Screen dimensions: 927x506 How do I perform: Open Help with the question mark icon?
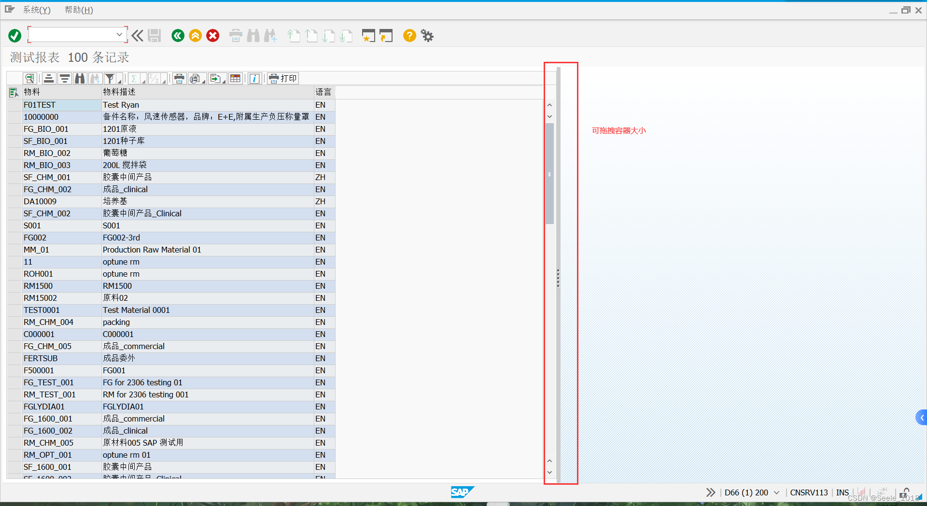click(x=409, y=36)
